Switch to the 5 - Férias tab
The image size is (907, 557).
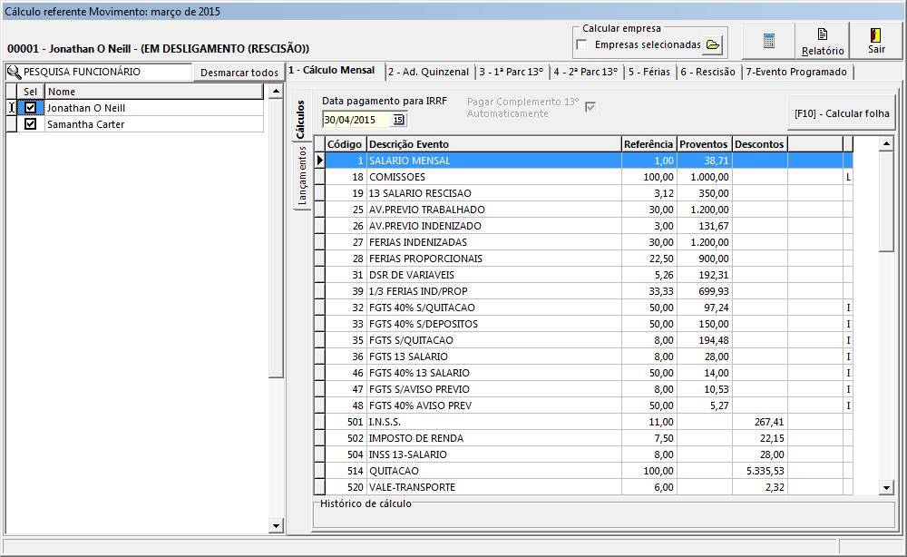click(649, 72)
